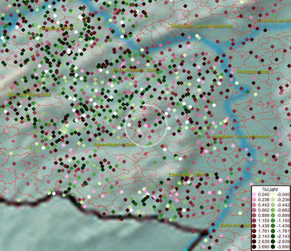Click the 'Idar-Oberstein, Stadt' map label

[29, 95]
